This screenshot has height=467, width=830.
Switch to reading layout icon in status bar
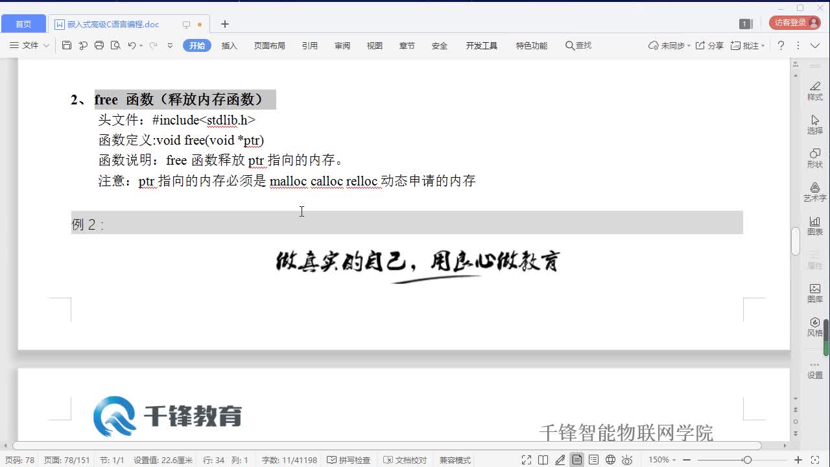tap(543, 460)
